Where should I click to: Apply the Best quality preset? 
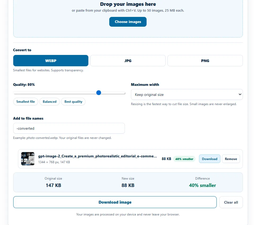pos(73,101)
